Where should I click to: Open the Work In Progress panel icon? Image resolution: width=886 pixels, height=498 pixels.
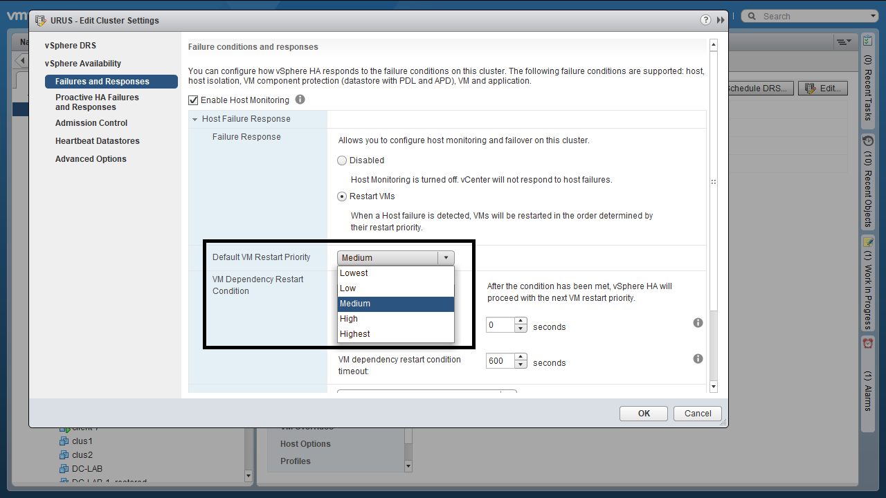tap(867, 242)
